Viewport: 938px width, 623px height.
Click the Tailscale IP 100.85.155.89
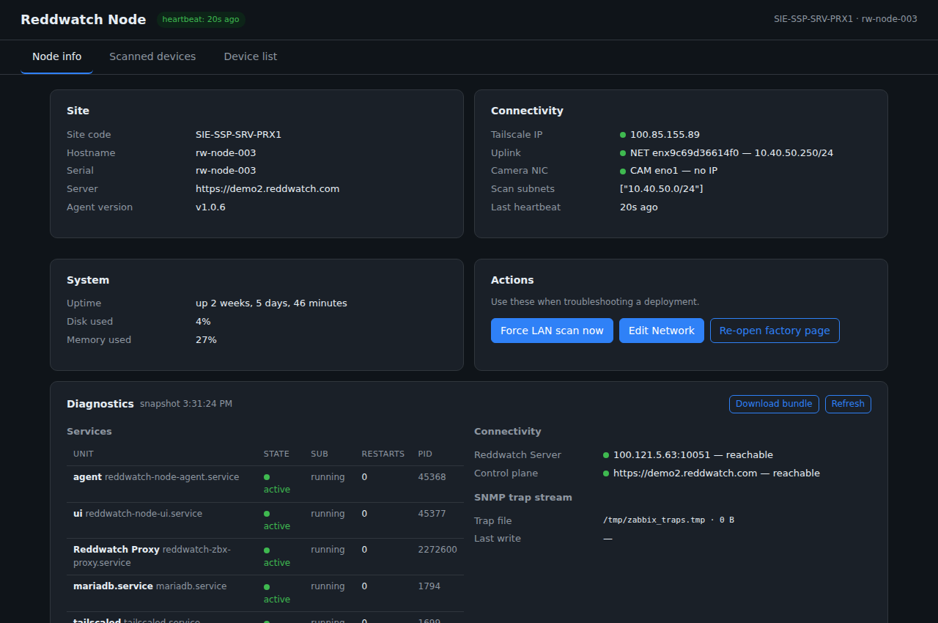665,135
